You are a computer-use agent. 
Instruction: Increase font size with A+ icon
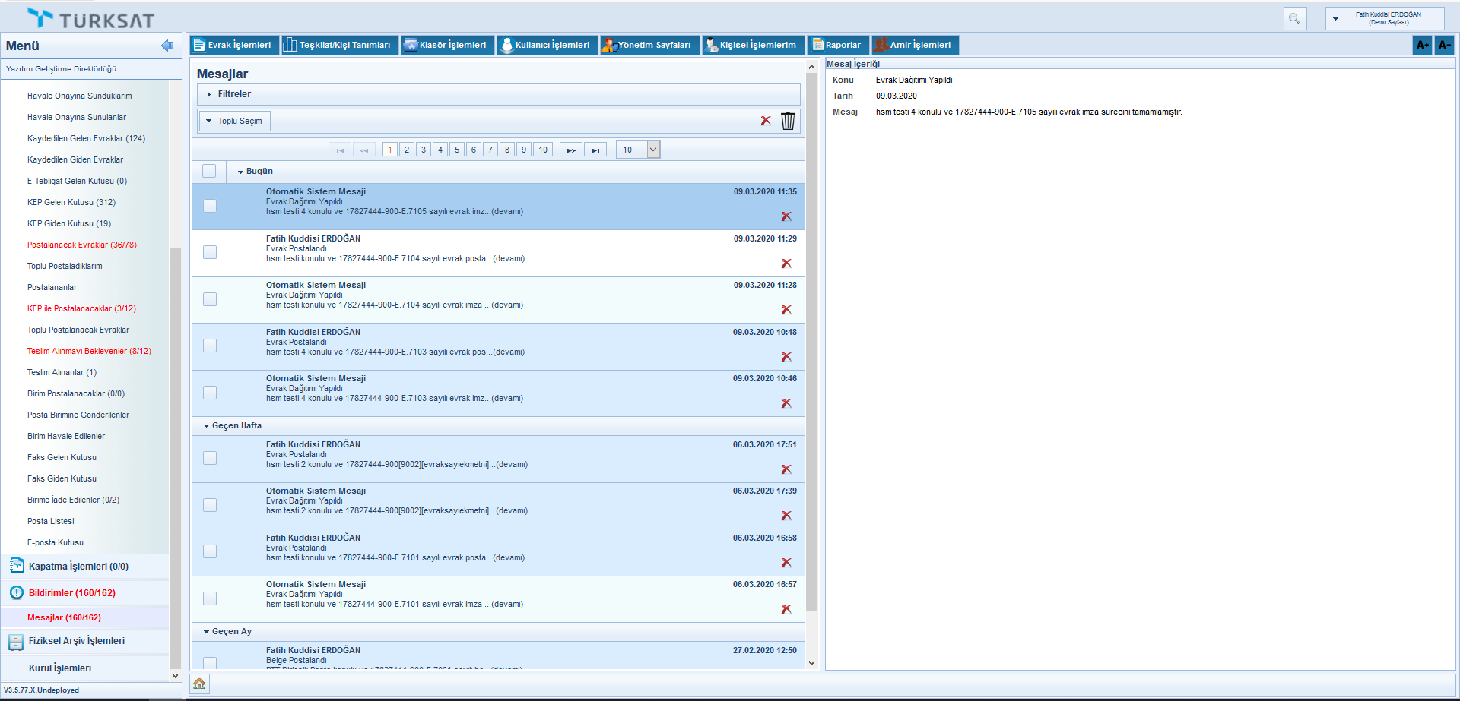pyautogui.click(x=1422, y=46)
